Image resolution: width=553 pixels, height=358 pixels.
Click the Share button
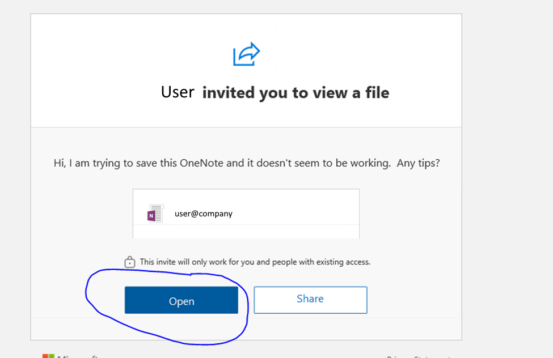[x=310, y=300]
